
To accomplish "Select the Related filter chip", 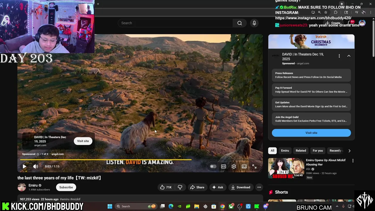I will coord(301,151).
